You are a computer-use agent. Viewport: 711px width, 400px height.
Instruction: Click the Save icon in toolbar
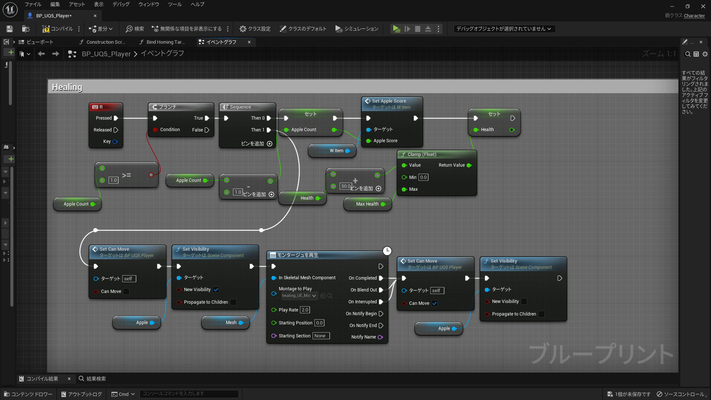click(x=10, y=29)
